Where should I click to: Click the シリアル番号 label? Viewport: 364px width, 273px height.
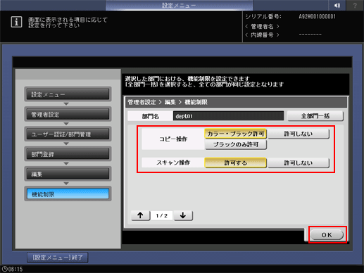[x=263, y=17]
